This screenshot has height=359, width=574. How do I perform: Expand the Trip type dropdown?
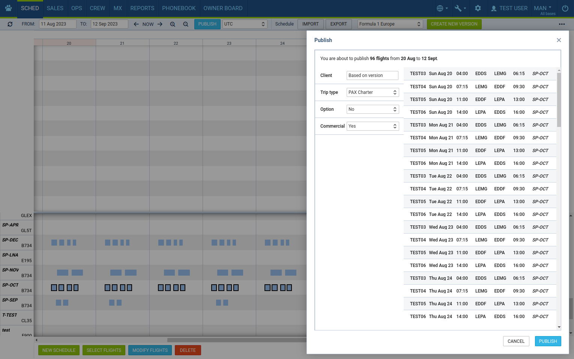tap(373, 92)
